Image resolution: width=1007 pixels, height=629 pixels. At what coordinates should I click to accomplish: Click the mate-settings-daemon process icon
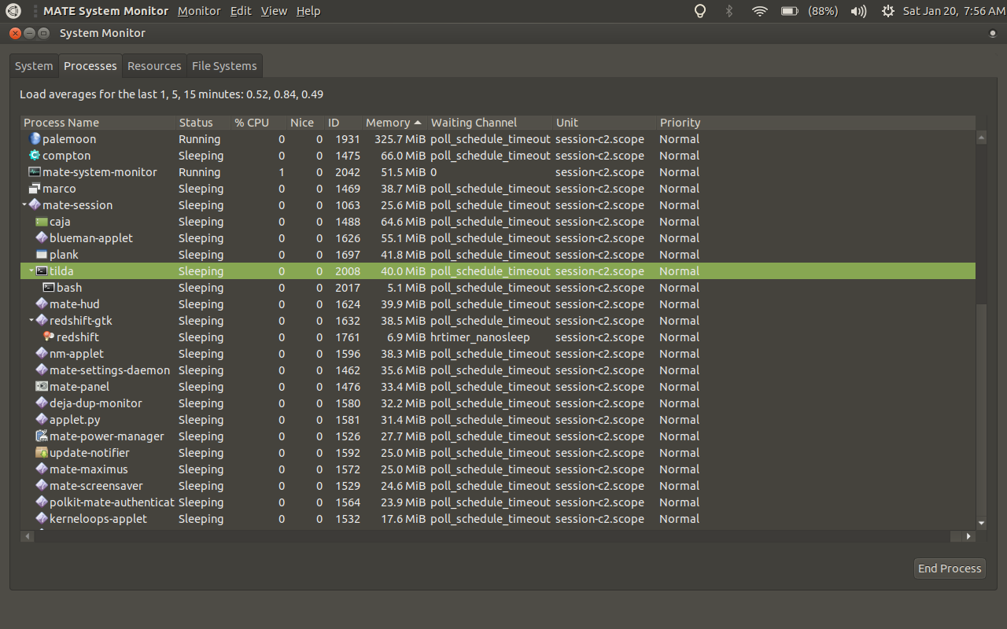coord(42,370)
